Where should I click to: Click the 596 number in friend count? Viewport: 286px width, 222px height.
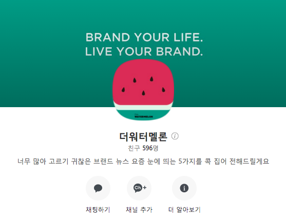pos(147,148)
